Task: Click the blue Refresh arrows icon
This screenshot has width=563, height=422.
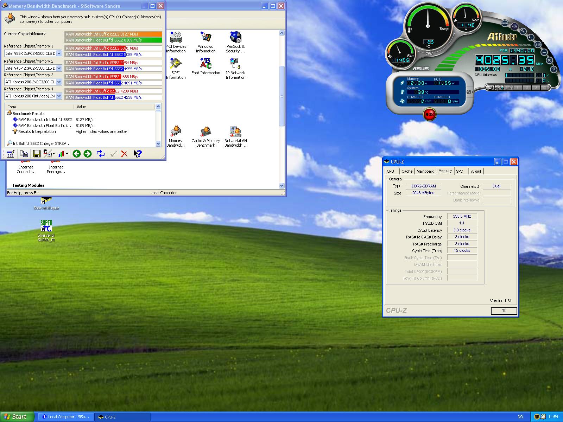Action: point(101,154)
